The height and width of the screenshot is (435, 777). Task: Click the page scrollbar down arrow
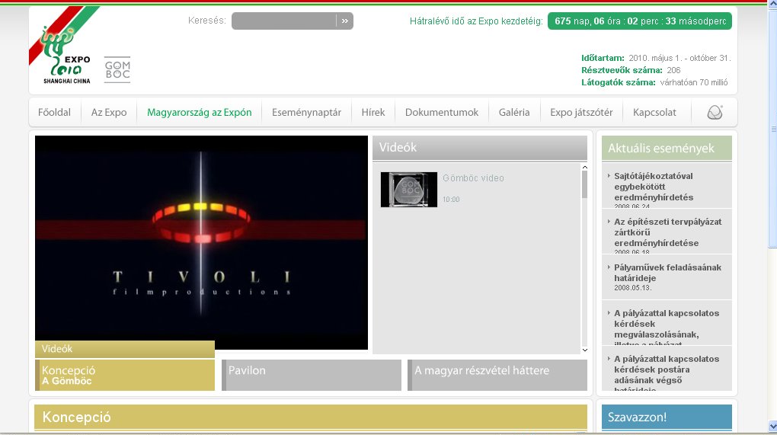pos(772,427)
